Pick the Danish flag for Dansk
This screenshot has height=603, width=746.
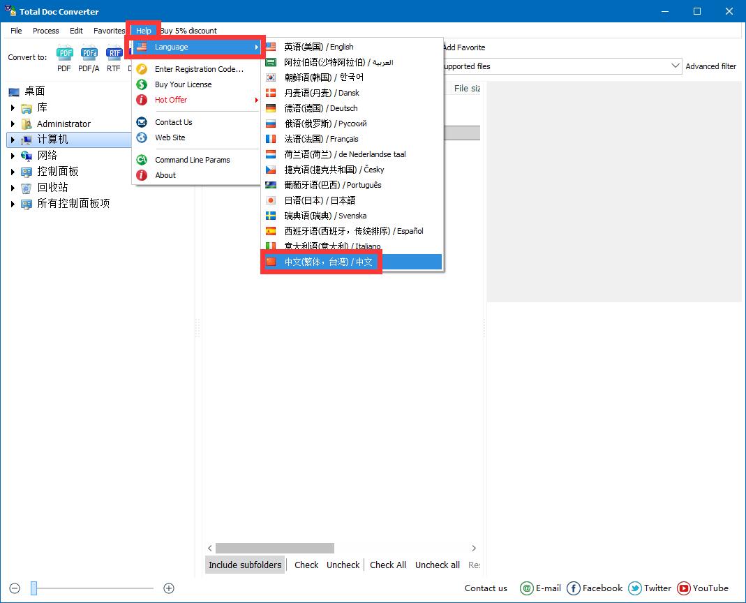point(271,93)
